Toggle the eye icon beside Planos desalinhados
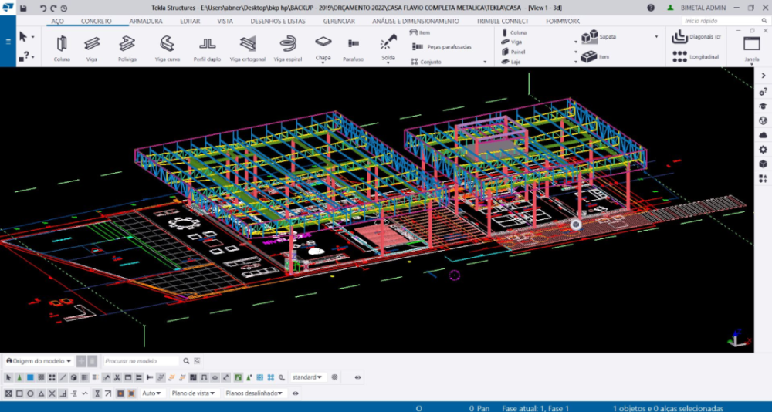The width and height of the screenshot is (772, 412). pos(296,393)
